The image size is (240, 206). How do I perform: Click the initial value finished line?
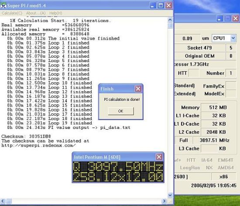pos(63,38)
